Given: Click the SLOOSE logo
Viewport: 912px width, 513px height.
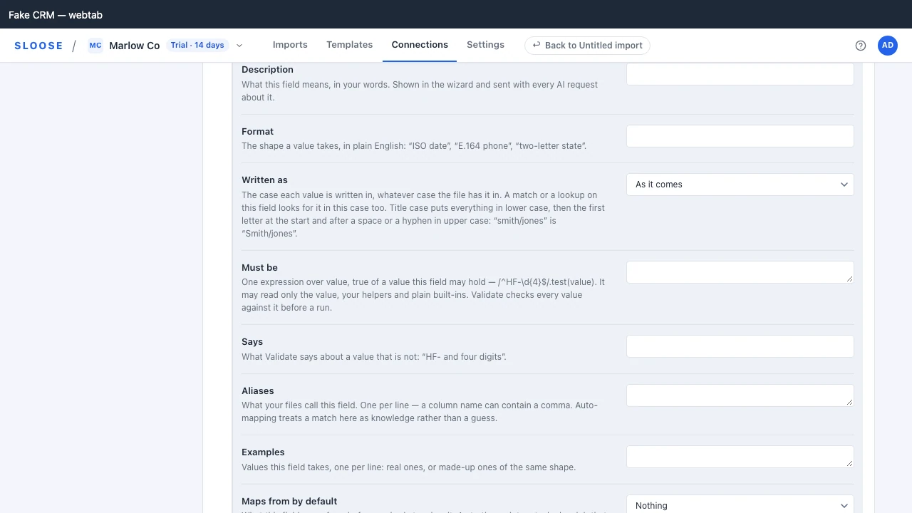Looking at the screenshot, I should pyautogui.click(x=38, y=46).
